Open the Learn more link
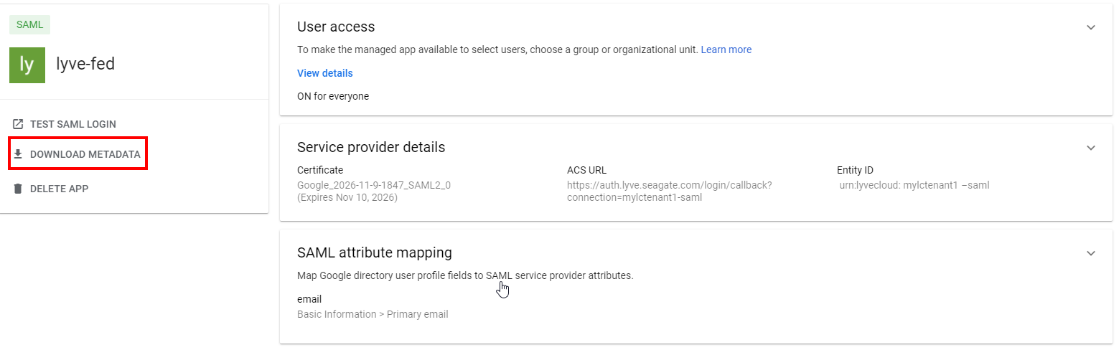This screenshot has height=350, width=1119. 726,49
